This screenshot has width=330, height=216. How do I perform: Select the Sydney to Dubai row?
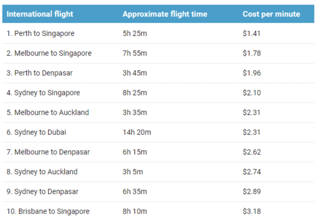tap(36, 132)
